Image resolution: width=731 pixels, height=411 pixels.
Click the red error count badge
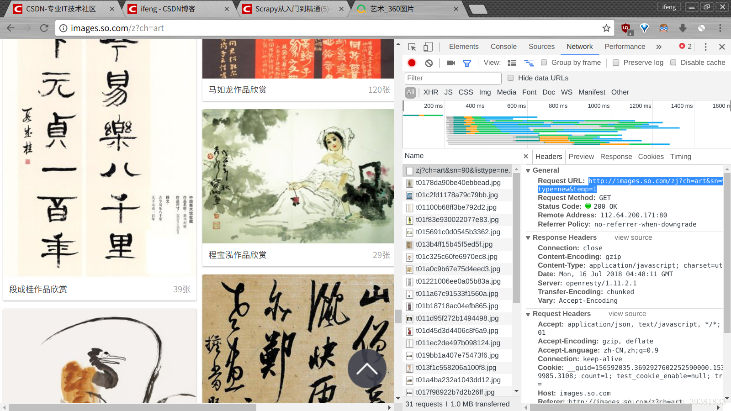tap(685, 46)
